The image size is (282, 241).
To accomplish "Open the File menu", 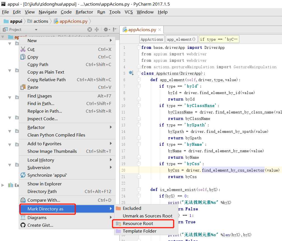I will coord(5,12).
